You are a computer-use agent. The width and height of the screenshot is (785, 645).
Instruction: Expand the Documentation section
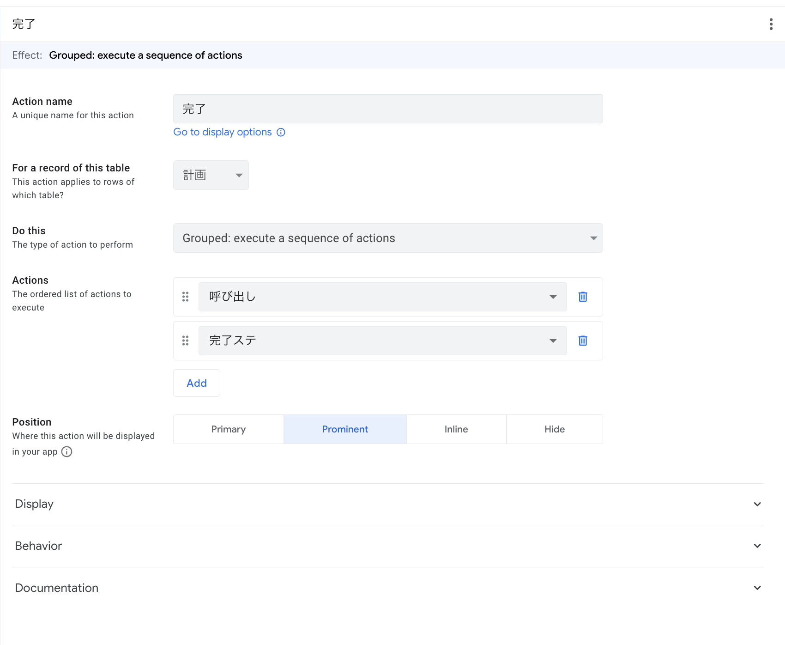[x=388, y=588]
